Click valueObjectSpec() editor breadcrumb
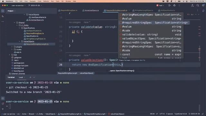206x116 pixels. tap(87, 73)
